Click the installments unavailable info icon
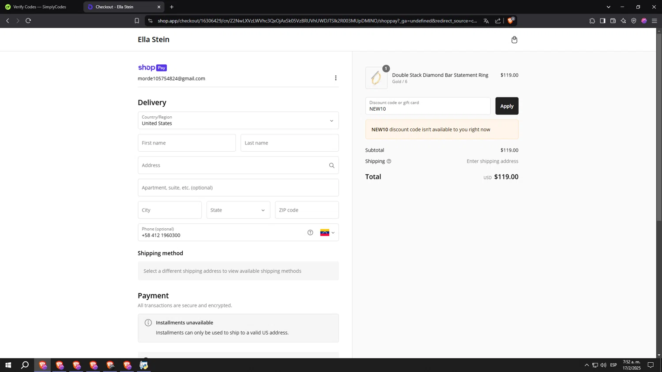662x372 pixels. click(148, 323)
